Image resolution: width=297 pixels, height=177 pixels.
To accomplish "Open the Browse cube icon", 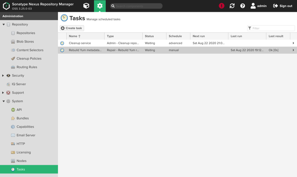I will tap(86, 6).
